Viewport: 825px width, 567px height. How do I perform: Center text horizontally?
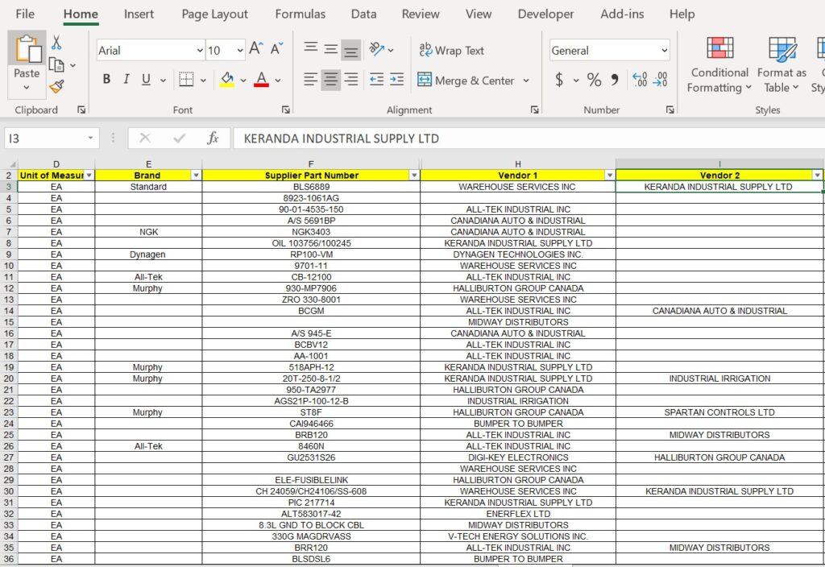[x=331, y=80]
